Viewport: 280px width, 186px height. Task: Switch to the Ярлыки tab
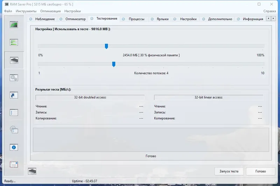click(x=160, y=19)
